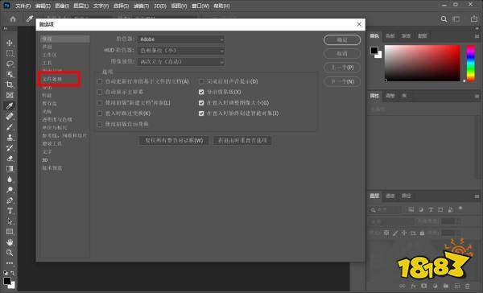Select the Hand tool
The width and height of the screenshot is (483, 293).
pos(10,242)
